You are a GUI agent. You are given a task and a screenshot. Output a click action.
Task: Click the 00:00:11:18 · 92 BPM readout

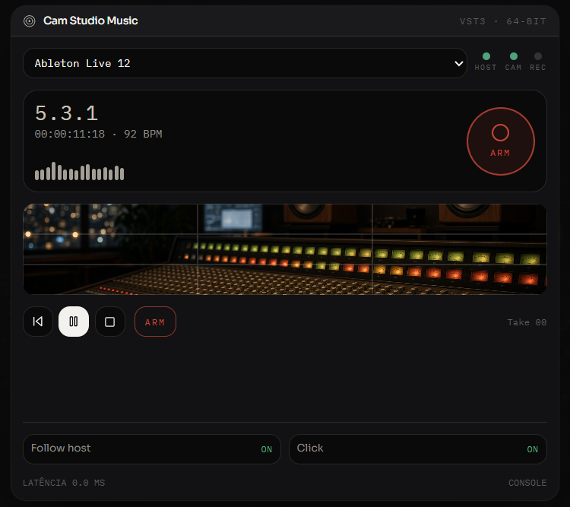[99, 134]
